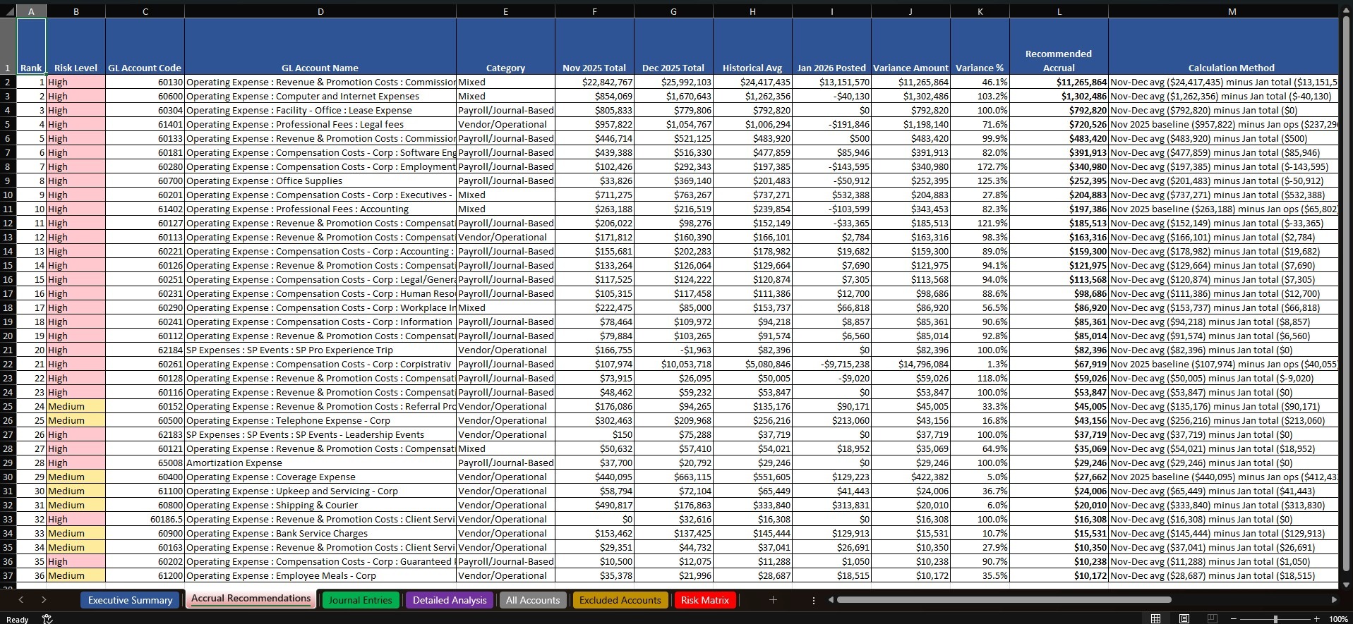Select the Employee Meals - Corp cell
Image resolution: width=1353 pixels, height=624 pixels.
[x=320, y=575]
